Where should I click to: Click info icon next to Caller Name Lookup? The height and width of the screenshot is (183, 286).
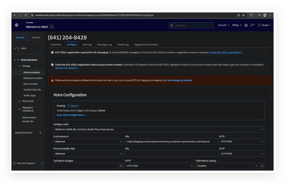pyautogui.click(x=262, y=166)
